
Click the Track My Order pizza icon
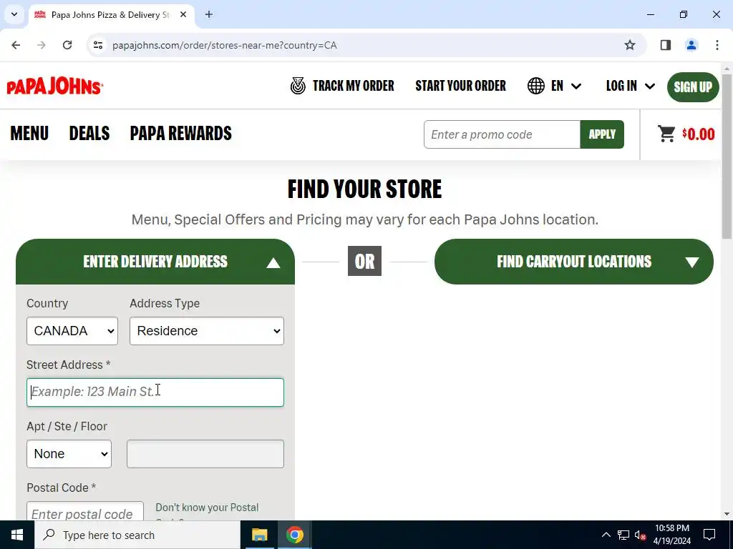click(x=298, y=86)
